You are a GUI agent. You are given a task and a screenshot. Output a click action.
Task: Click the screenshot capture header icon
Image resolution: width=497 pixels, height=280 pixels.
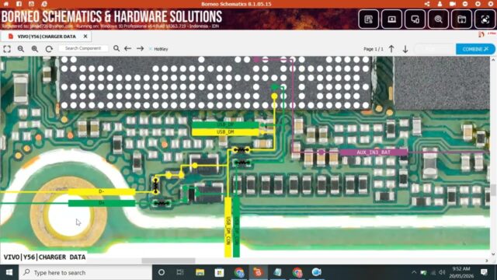(x=485, y=19)
